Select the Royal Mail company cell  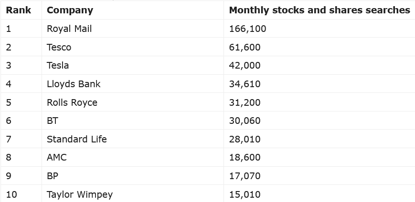[x=69, y=29]
